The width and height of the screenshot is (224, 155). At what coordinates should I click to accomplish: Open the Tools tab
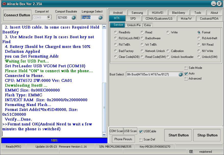(198, 12)
